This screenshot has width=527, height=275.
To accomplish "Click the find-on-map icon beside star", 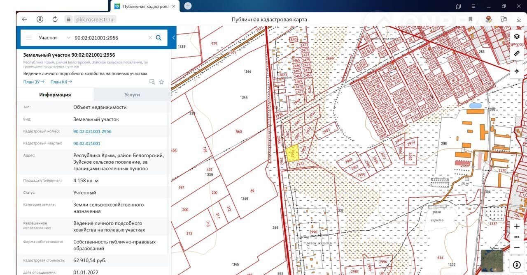I will 152,82.
